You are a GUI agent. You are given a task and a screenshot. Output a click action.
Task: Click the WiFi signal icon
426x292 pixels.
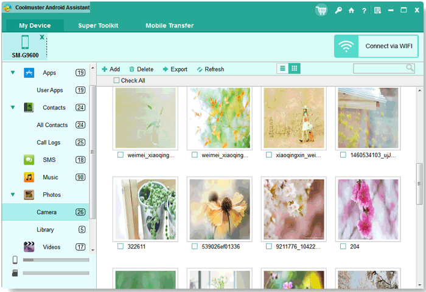click(346, 46)
